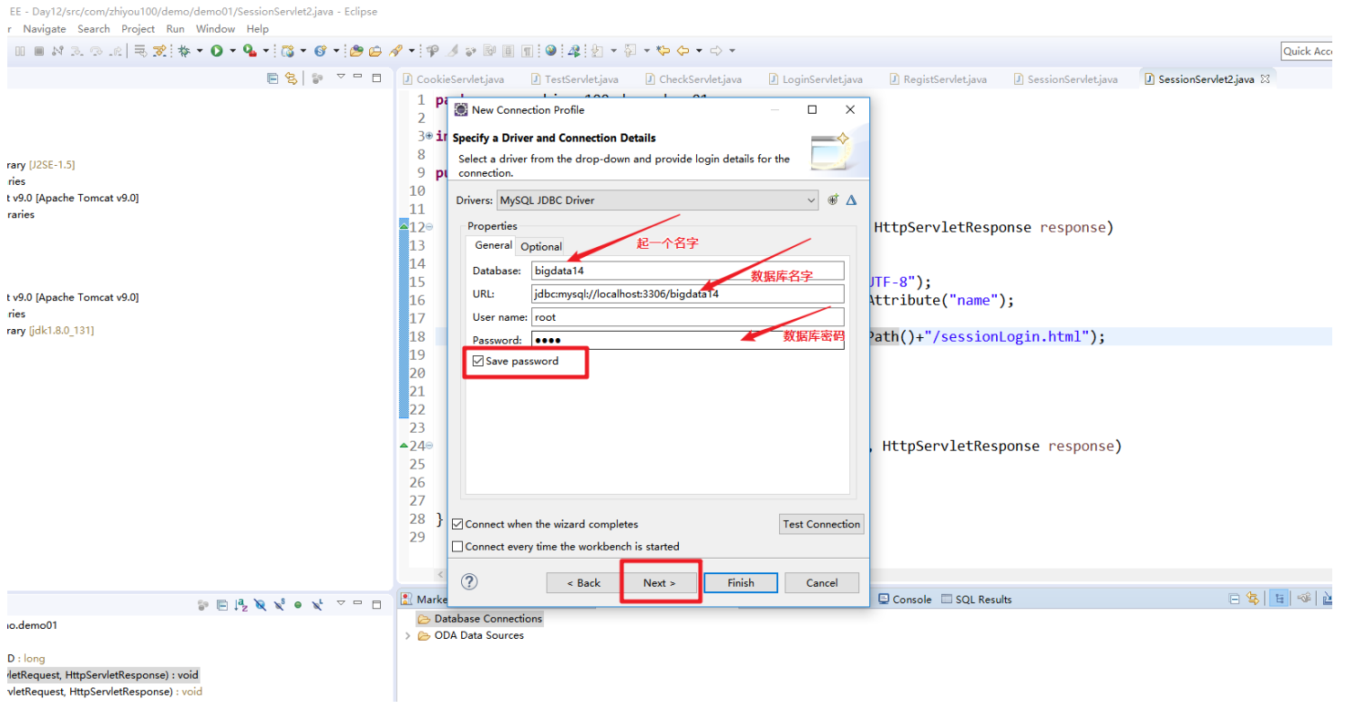Click the Hide Fields icon in Outline view
This screenshot has height=709, width=1345.
point(261,604)
